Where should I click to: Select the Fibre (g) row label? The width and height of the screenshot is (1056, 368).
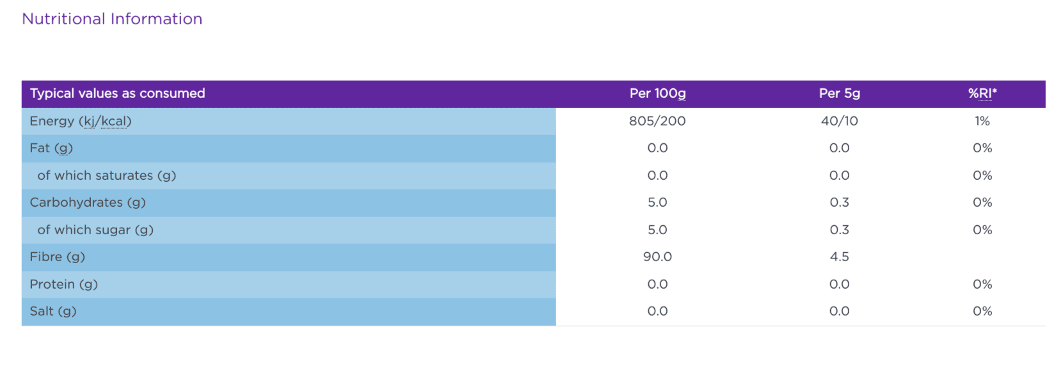coord(57,257)
